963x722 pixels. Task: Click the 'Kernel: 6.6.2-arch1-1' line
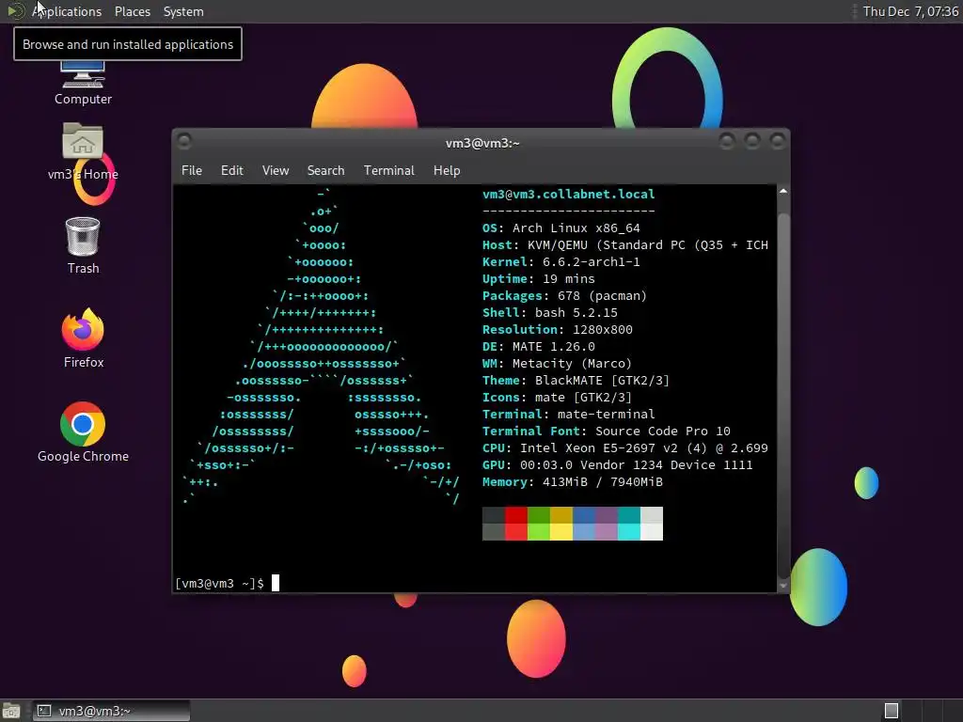click(x=561, y=262)
